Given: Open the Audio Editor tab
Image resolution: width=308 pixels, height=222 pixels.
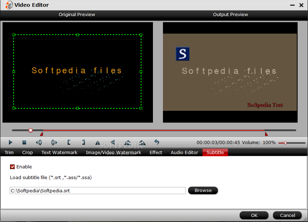Looking at the screenshot, I should point(184,152).
